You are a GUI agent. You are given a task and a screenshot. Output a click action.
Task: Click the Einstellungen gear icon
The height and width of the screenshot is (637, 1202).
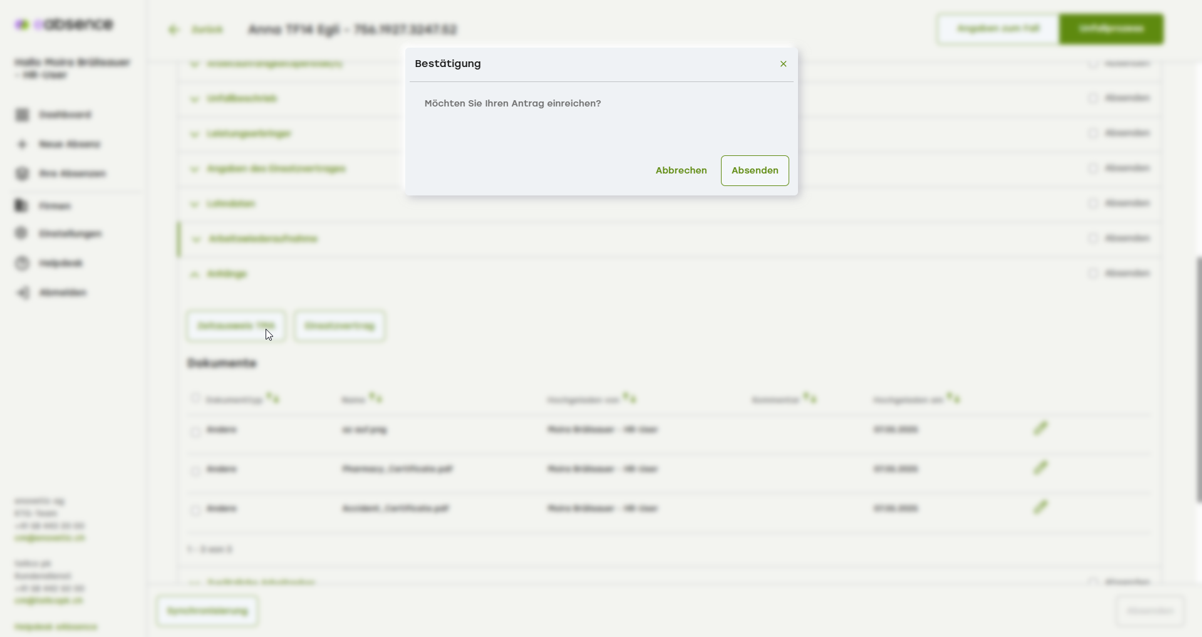pos(22,233)
